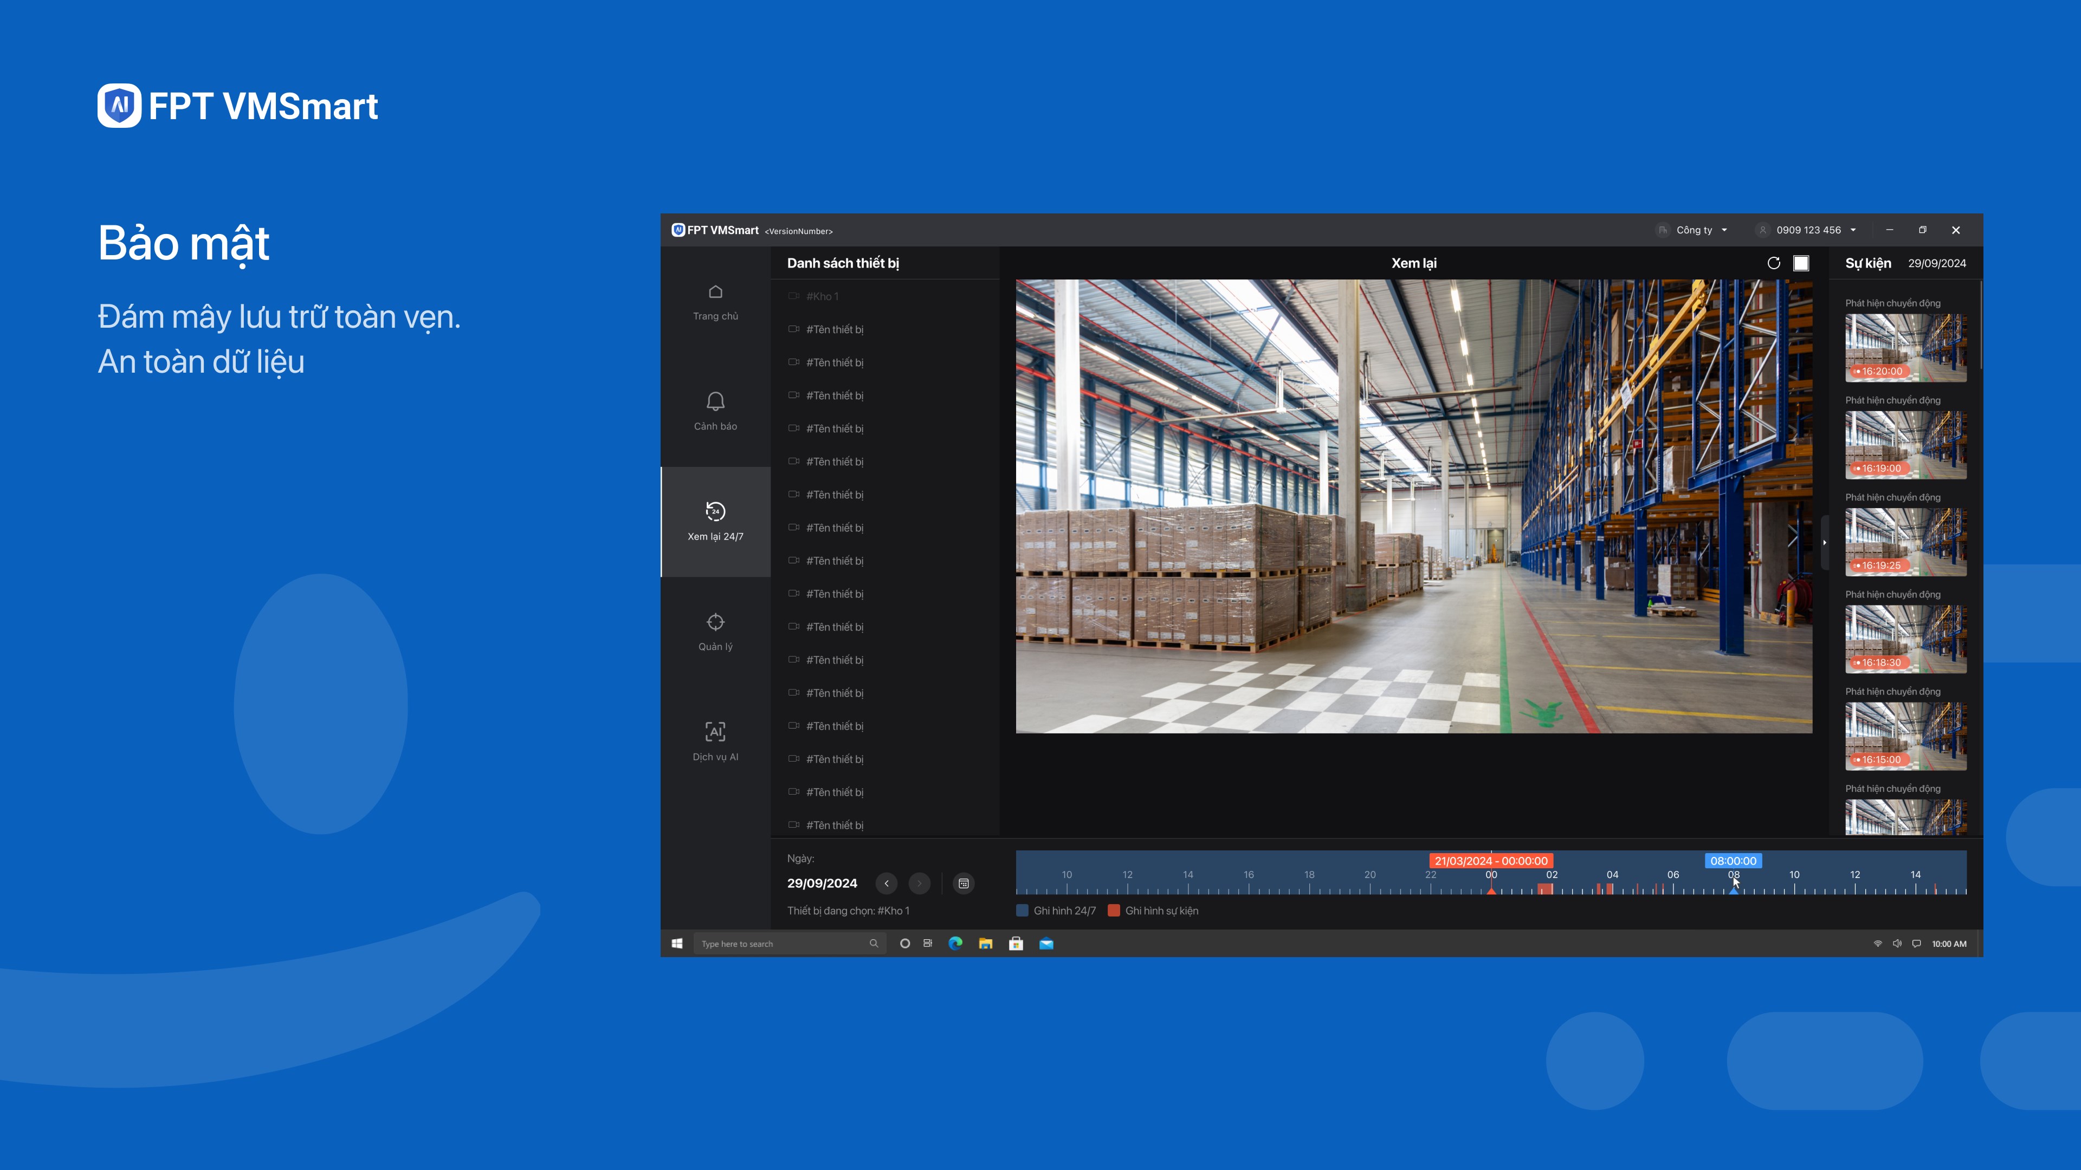2081x1170 pixels.
Task: Restore down the FPT VMSmart window
Action: [1922, 230]
